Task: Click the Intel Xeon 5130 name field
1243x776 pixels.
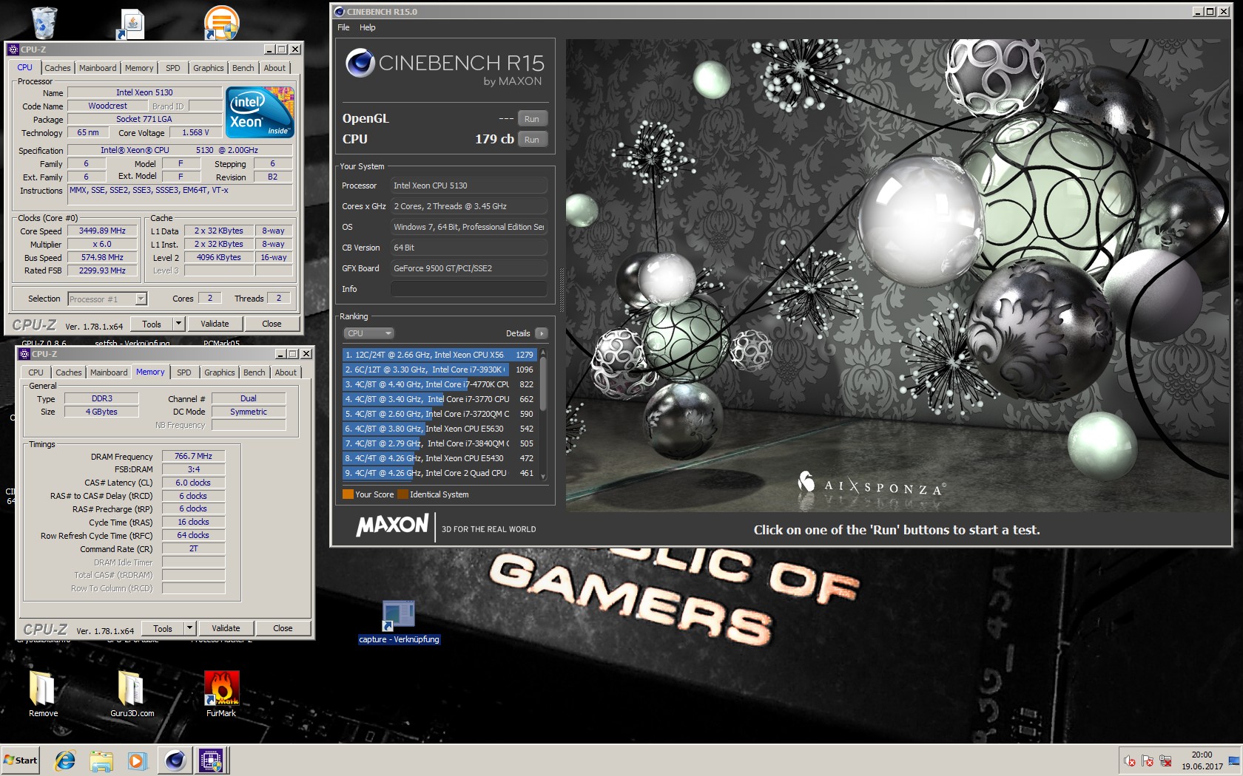Action: pos(144,92)
